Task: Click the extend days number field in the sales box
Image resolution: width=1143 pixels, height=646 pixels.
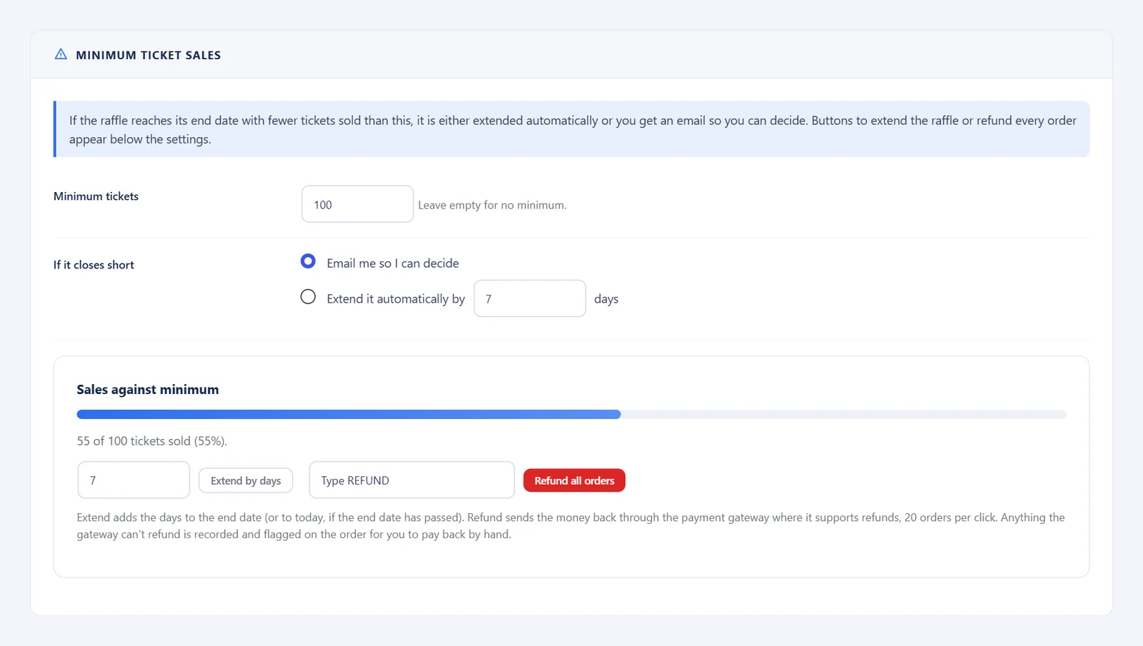Action: click(134, 480)
